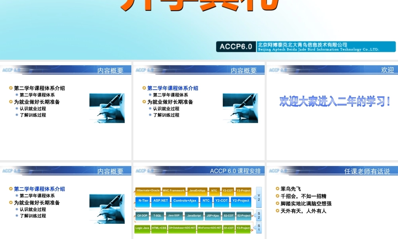Click the pen-writing image on first 内容概要 slide
398x239 pixels.
tap(107, 108)
